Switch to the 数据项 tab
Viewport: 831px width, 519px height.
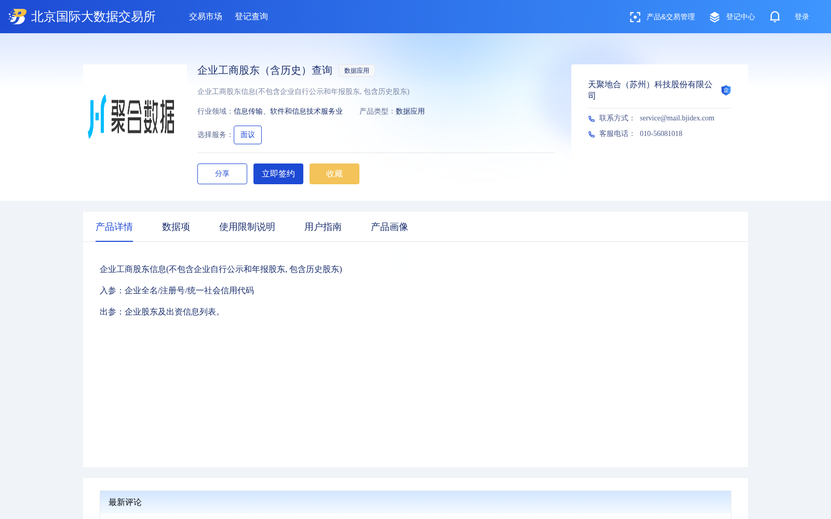point(176,227)
